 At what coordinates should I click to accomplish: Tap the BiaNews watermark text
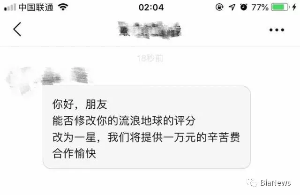[x=276, y=183]
